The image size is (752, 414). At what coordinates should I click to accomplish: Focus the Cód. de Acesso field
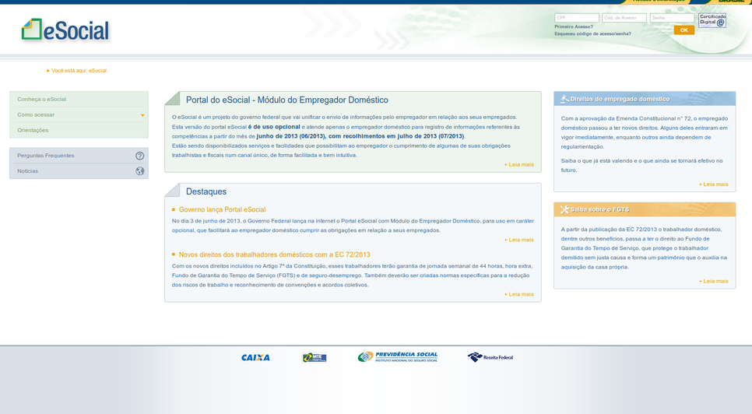(x=624, y=18)
